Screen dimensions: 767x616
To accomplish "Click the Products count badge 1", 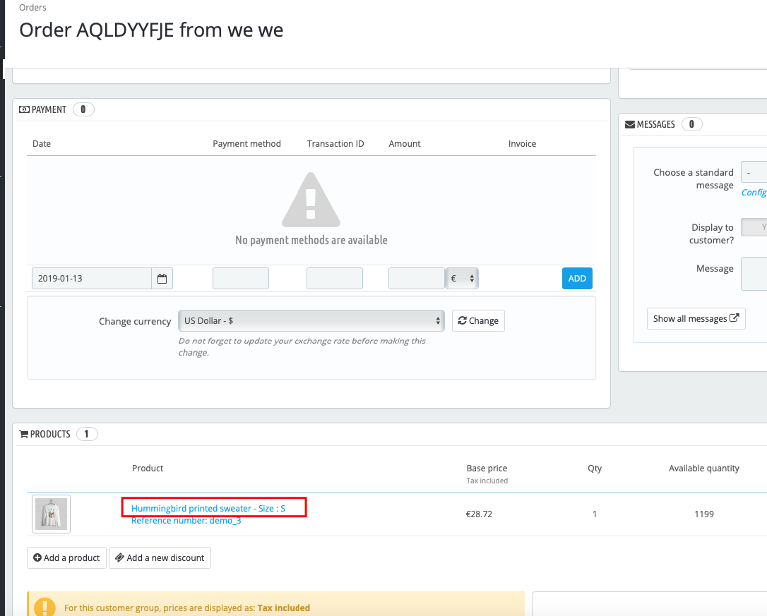I will (87, 434).
